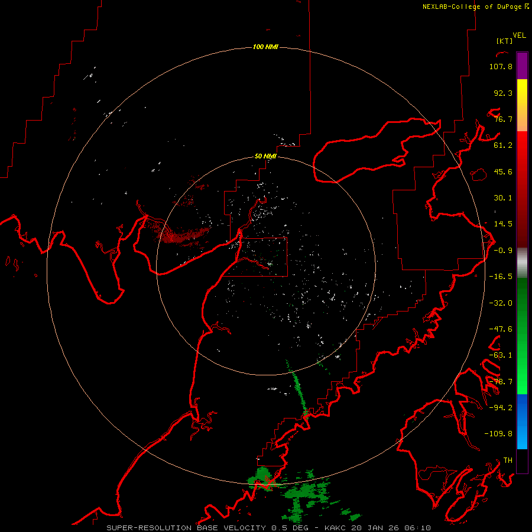Click the [KT] units label
Viewport: 532px width, 532px height.
pyautogui.click(x=505, y=41)
